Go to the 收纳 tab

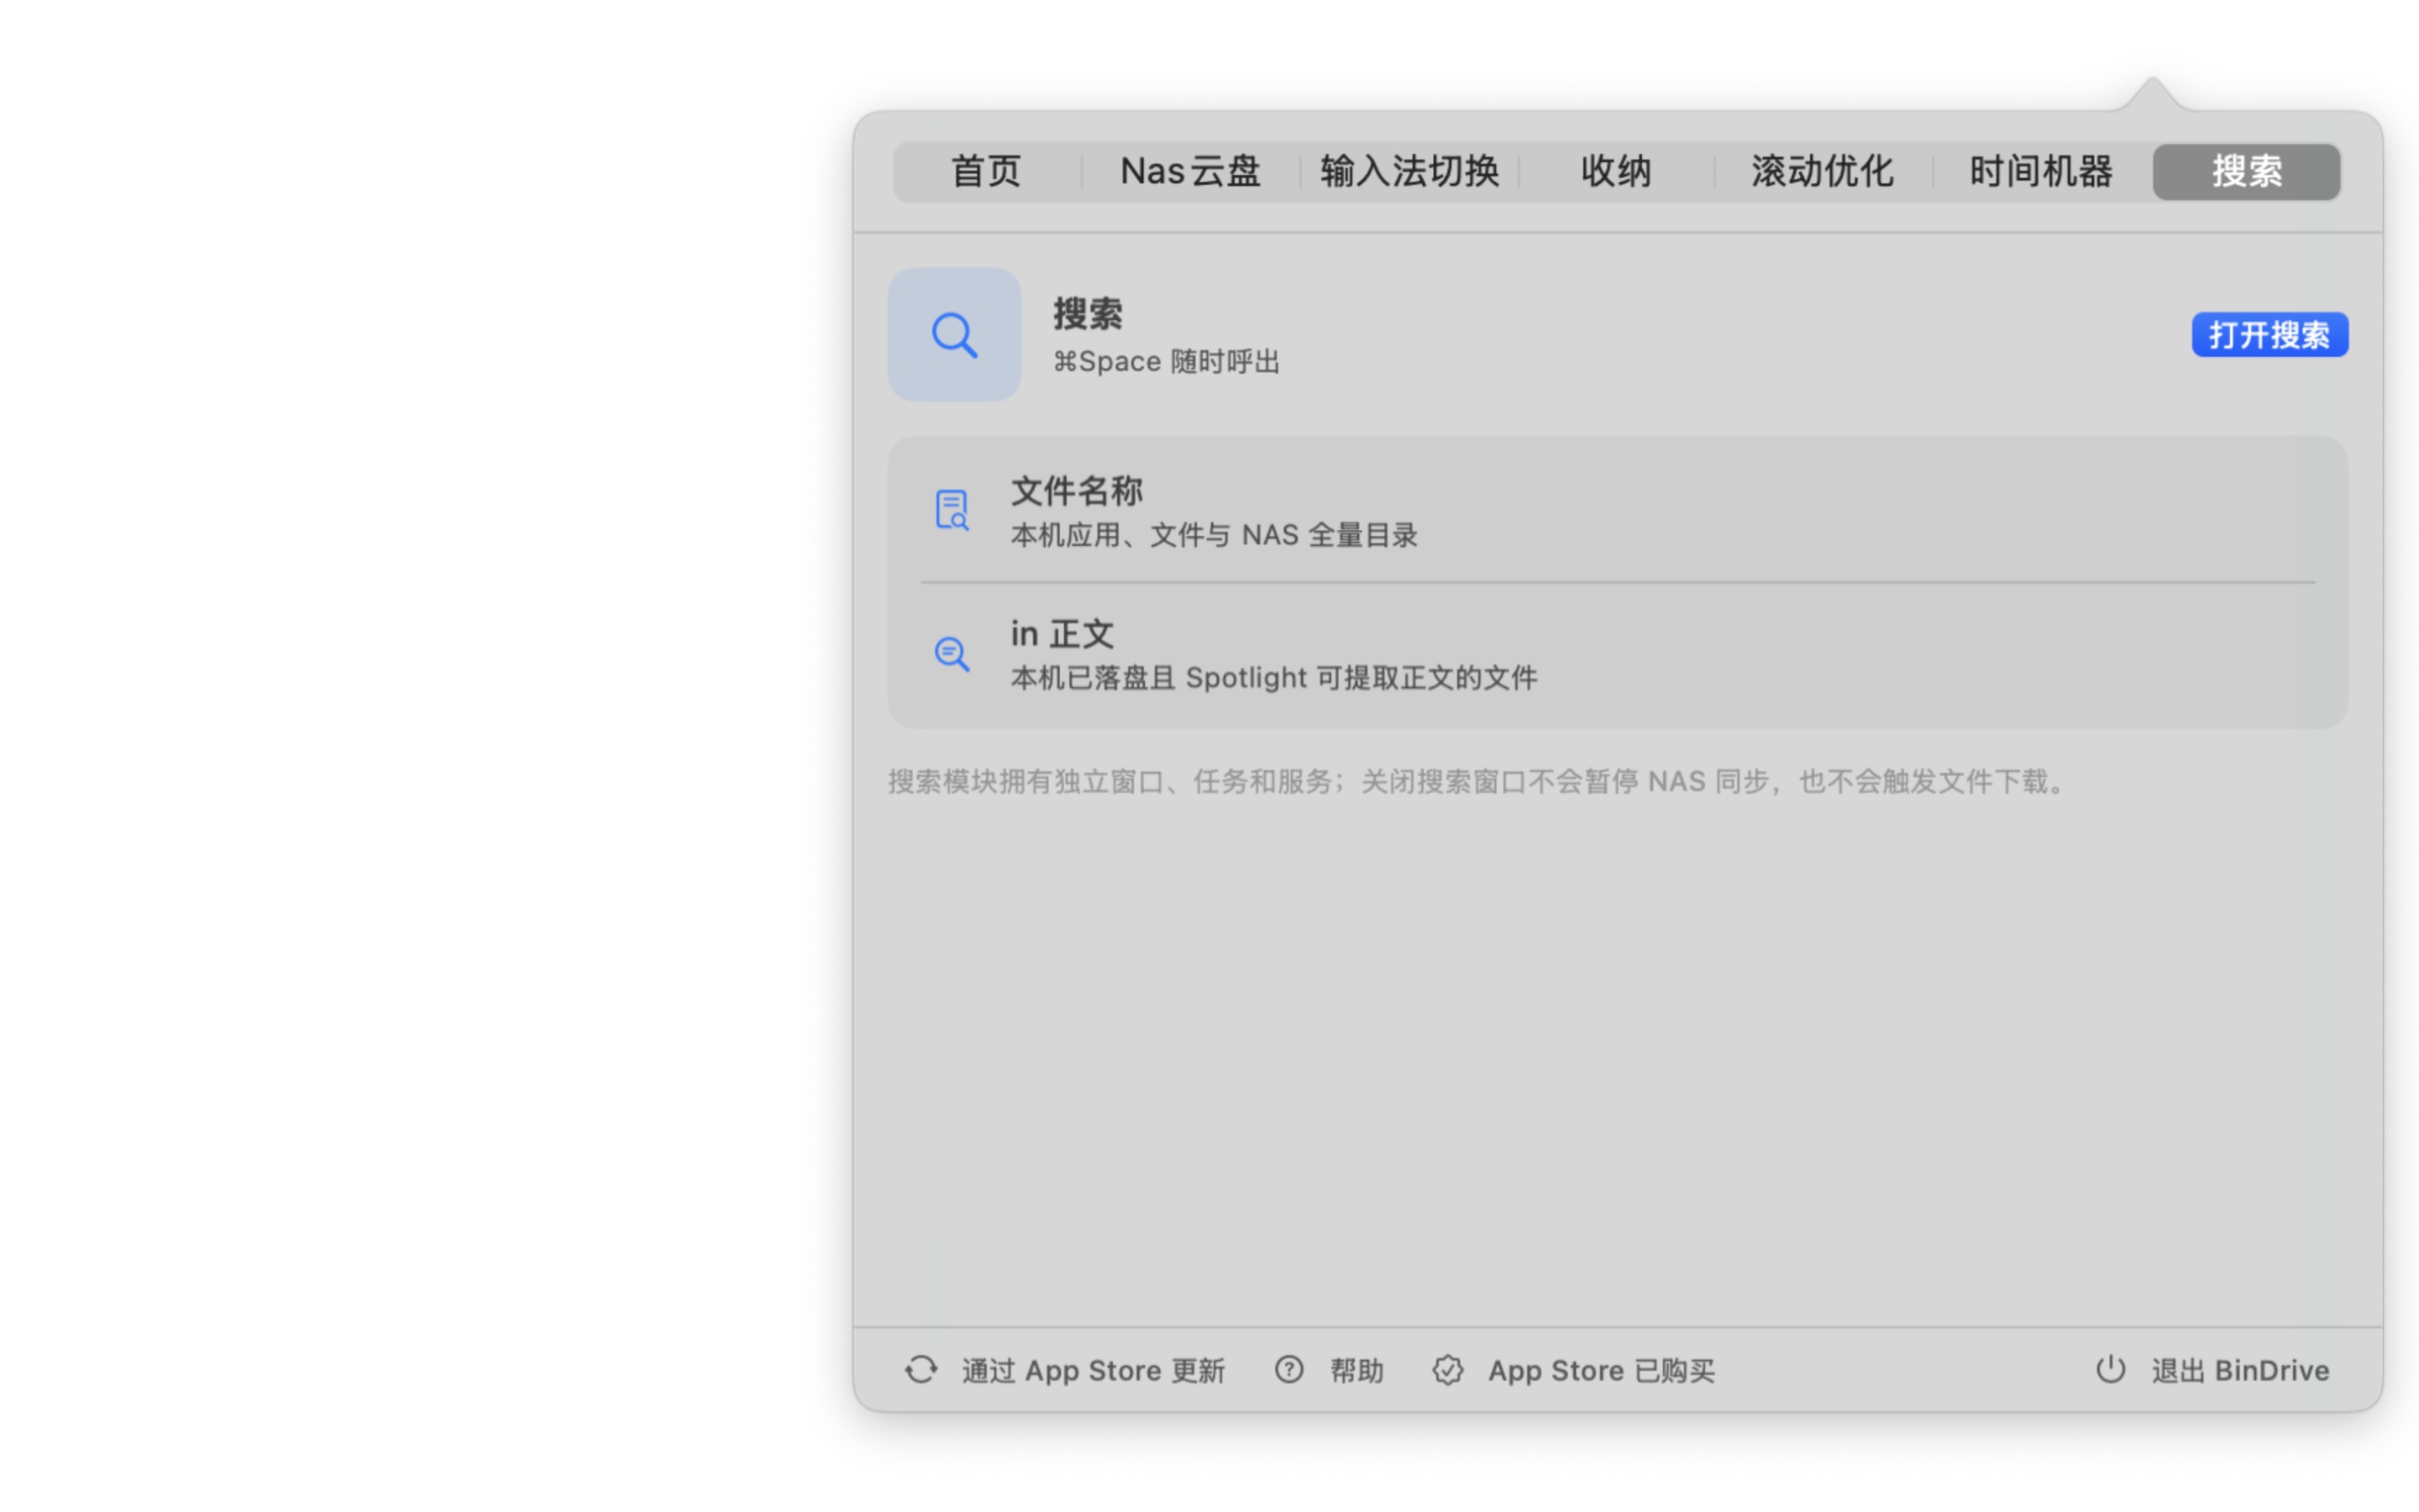(1615, 172)
